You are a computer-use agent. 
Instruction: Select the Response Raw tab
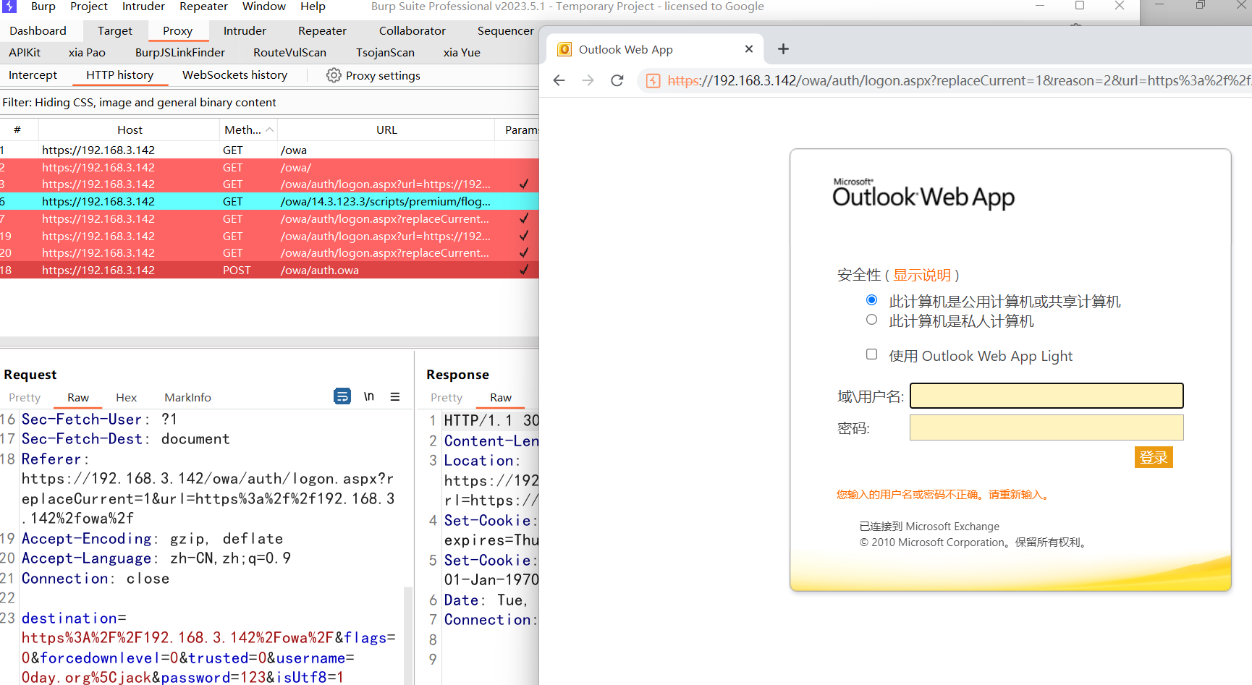(500, 398)
